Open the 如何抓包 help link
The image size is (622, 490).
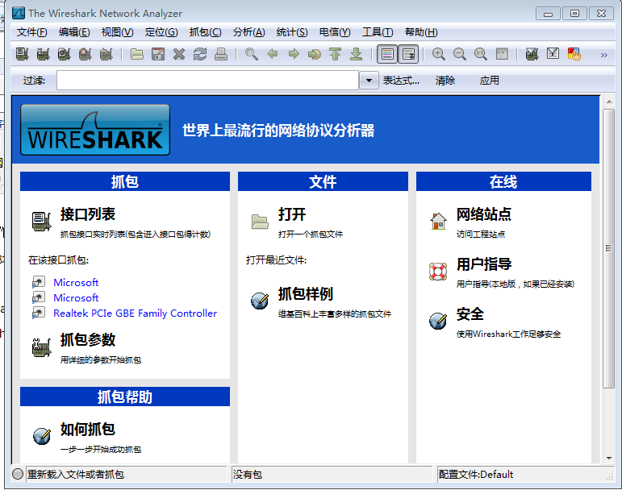(88, 430)
